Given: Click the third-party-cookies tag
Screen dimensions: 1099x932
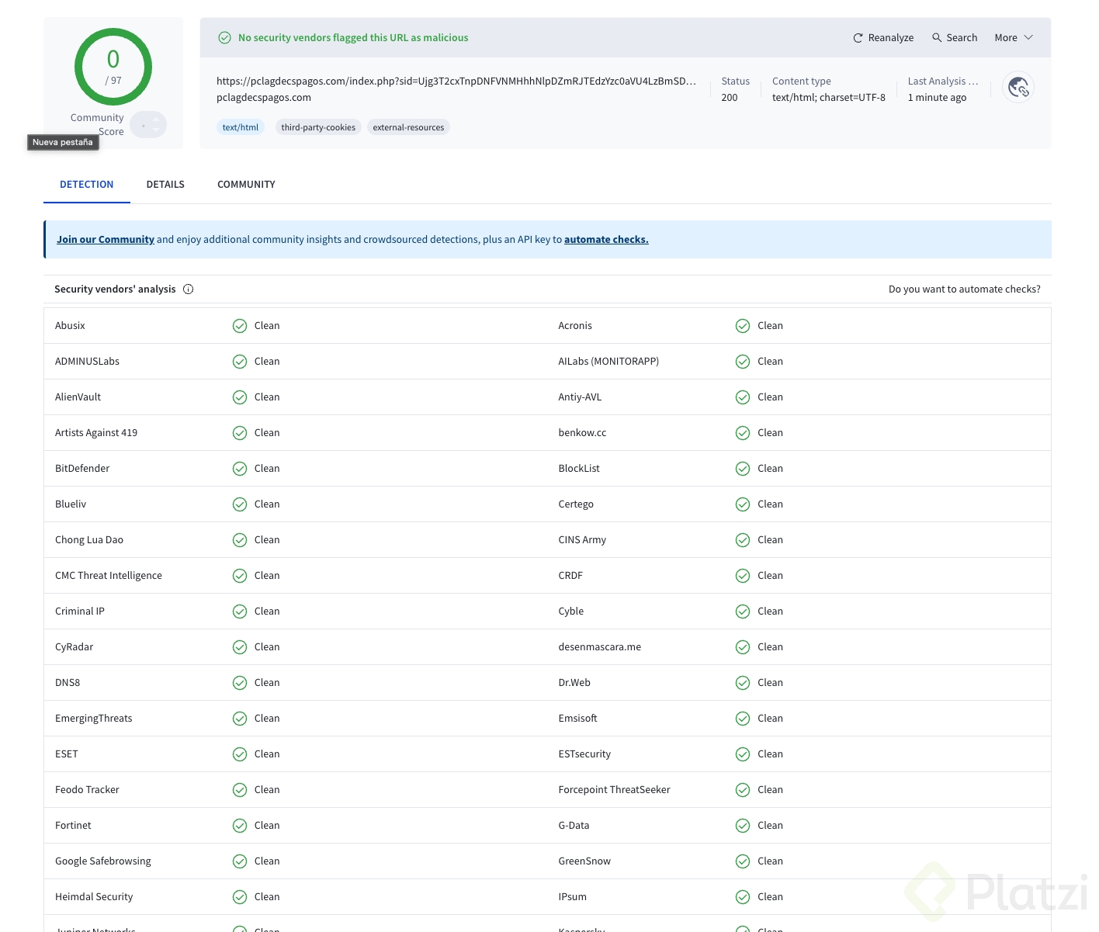Looking at the screenshot, I should [x=318, y=127].
